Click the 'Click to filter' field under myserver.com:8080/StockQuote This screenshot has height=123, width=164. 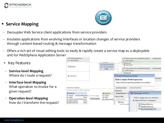129,61
